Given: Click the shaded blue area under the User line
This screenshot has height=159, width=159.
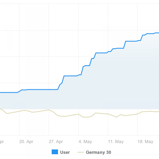Looking at the screenshot, I should click(x=106, y=85).
